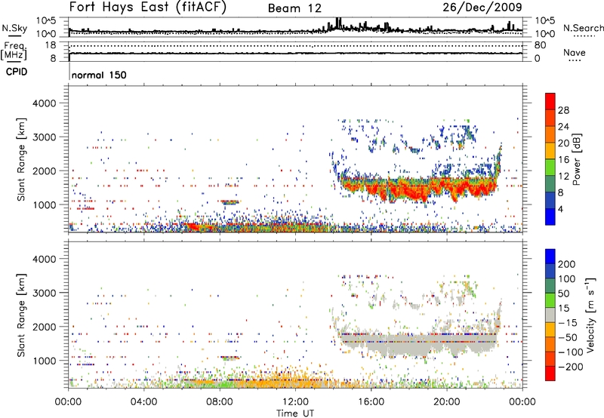Viewport: 604px width, 418px height.
Task: Click the '15' tick on Velocity scale
Action: [562, 308]
